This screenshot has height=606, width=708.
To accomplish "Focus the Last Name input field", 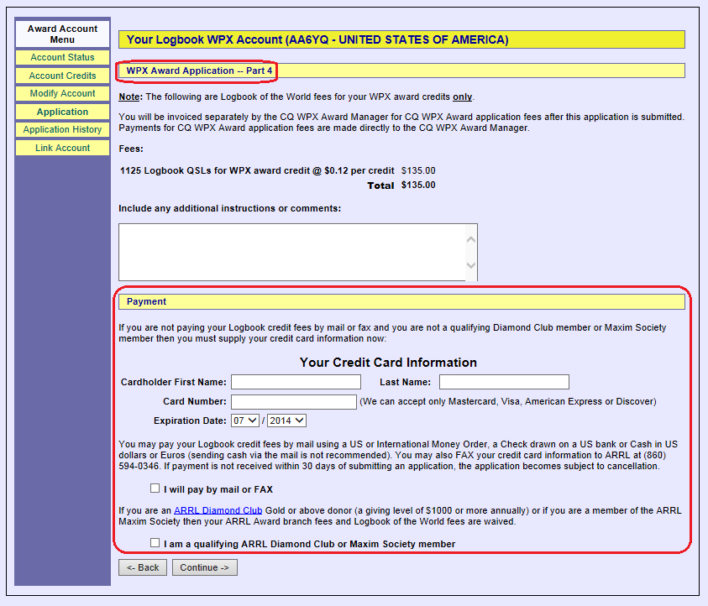I will point(504,382).
